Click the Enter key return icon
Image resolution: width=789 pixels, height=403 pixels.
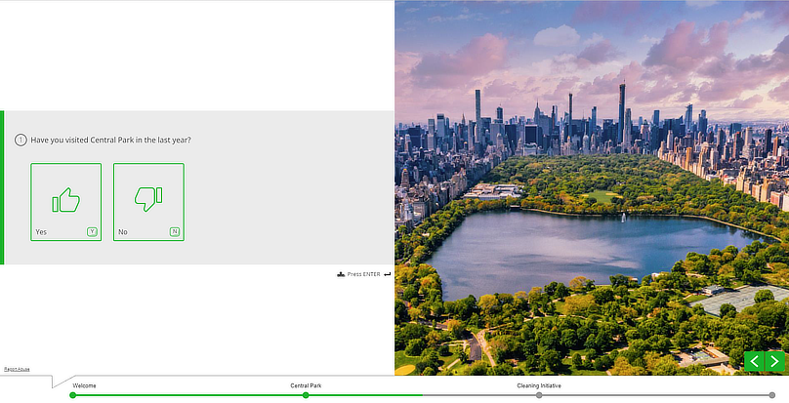point(388,274)
